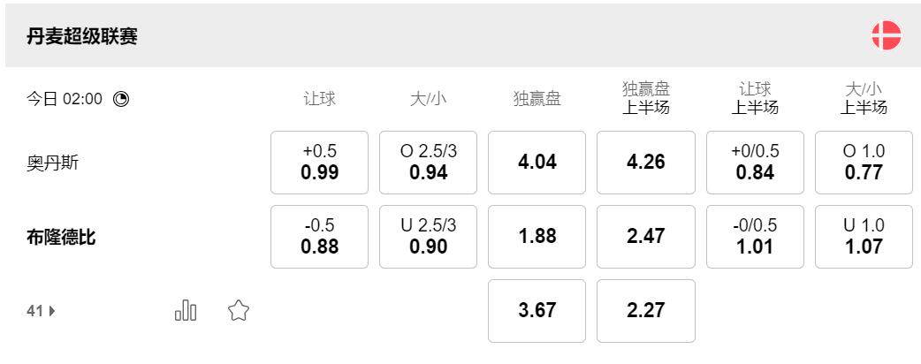The image size is (921, 364).
Task: Select first-half Over 1.0 at 0.77
Action: click(864, 163)
